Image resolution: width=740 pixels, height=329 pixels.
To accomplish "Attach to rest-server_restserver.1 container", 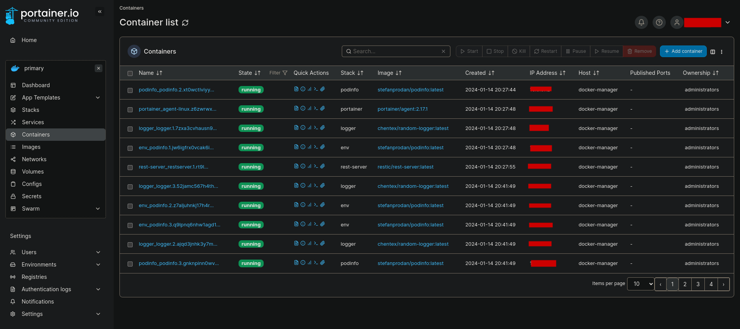I will (x=322, y=166).
